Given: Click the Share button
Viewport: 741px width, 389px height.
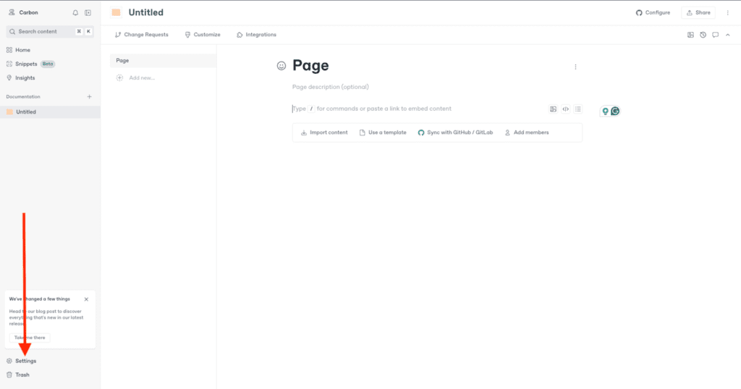Looking at the screenshot, I should click(x=698, y=13).
